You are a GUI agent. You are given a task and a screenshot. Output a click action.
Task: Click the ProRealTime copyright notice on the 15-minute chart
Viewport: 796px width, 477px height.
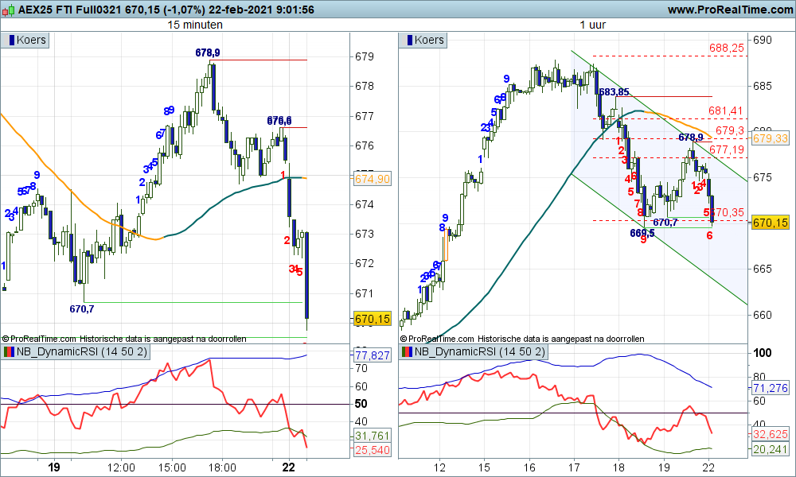[x=124, y=339]
